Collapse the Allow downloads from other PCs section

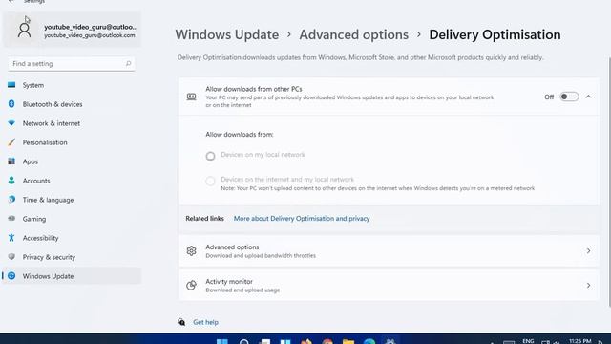588,97
